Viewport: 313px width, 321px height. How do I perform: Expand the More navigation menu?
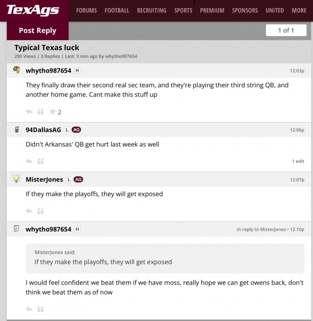tap(299, 10)
